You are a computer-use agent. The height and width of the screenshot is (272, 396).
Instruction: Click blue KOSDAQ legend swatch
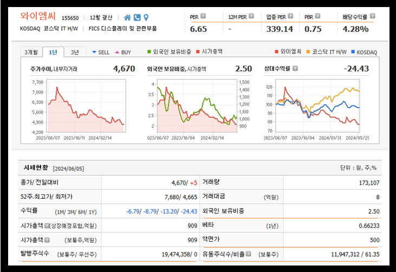pyautogui.click(x=353, y=52)
